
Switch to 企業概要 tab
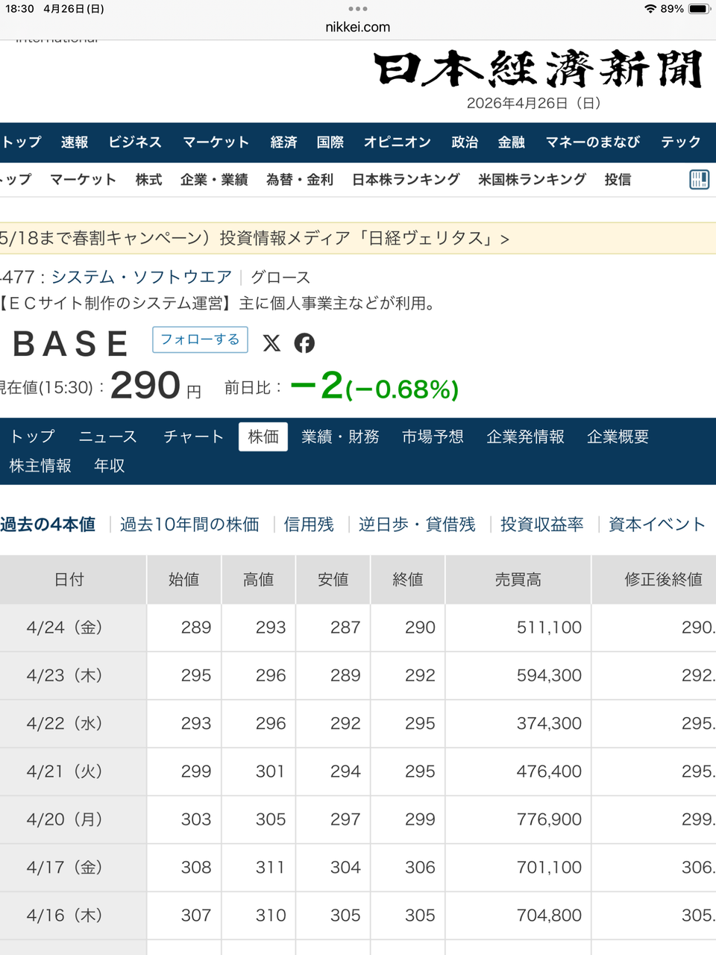pyautogui.click(x=618, y=436)
